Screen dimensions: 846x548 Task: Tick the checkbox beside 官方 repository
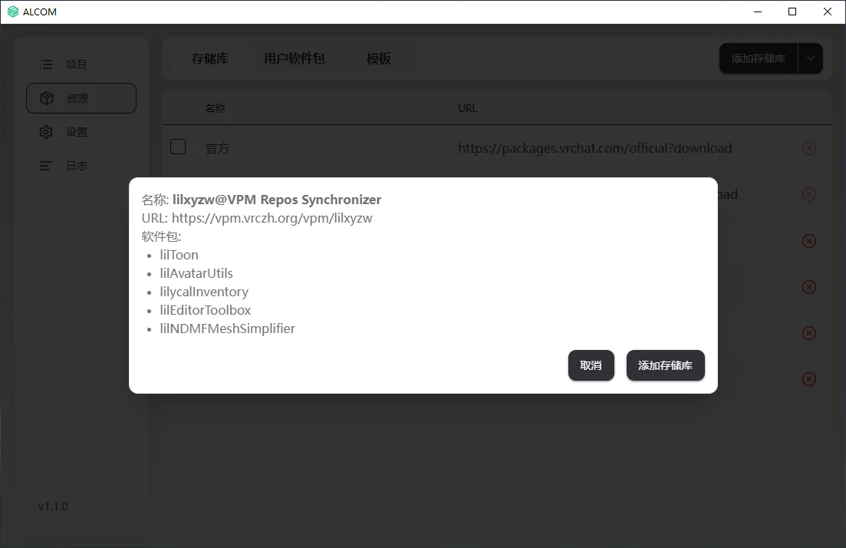[x=178, y=147]
